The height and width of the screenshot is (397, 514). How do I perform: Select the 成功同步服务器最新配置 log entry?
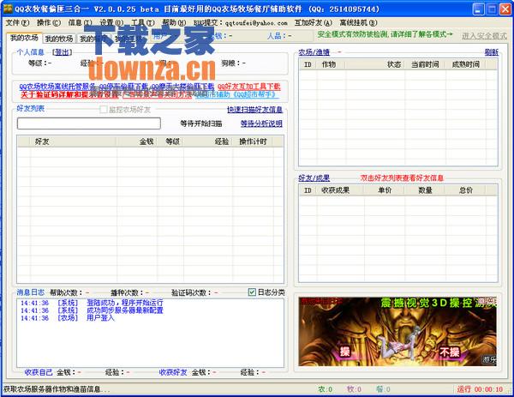point(92,310)
